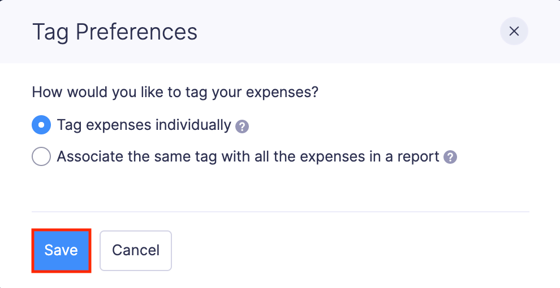560x288 pixels.
Task: Click the word "report" in the second option
Action: [418, 157]
